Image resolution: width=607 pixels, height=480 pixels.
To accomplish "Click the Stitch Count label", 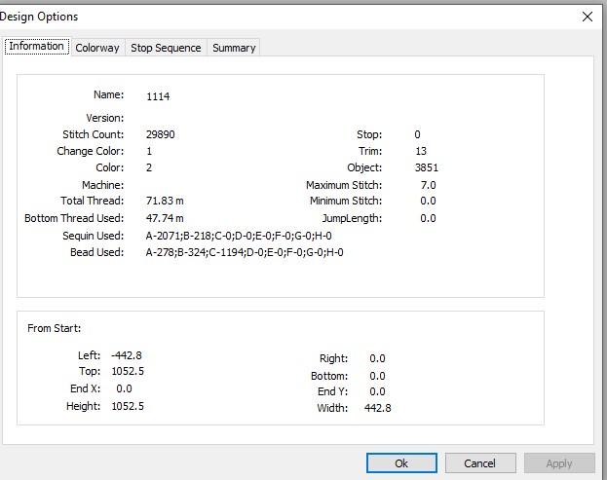I will click(93, 134).
